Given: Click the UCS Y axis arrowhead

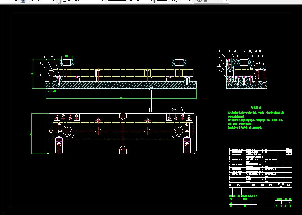Looking at the screenshot, I should (151, 87).
